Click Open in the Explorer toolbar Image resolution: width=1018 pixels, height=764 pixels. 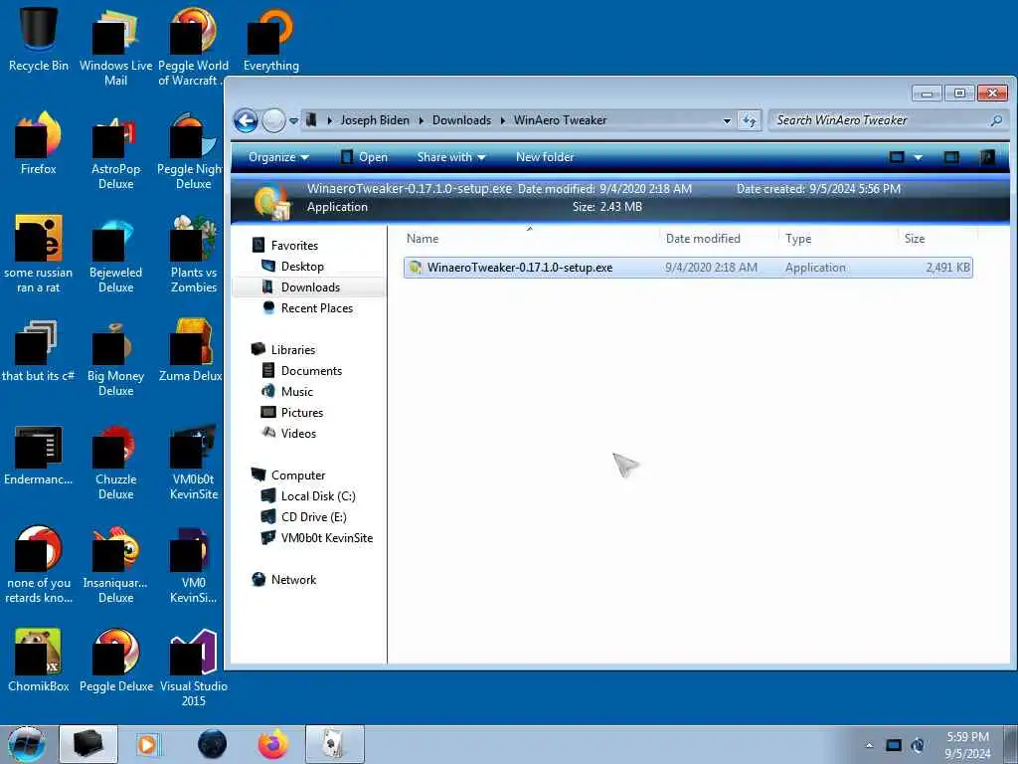pyautogui.click(x=364, y=157)
